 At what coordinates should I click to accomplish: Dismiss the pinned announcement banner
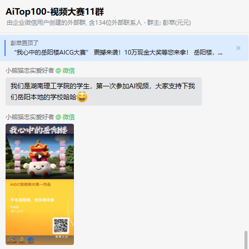pos(238,48)
